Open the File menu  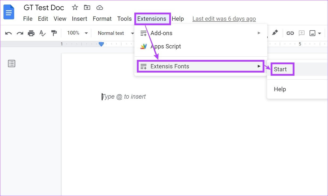click(x=28, y=19)
